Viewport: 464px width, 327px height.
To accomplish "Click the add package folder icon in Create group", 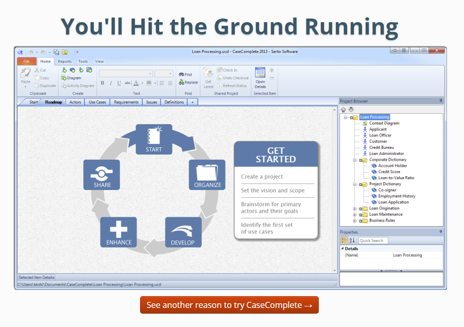I will click(89, 70).
